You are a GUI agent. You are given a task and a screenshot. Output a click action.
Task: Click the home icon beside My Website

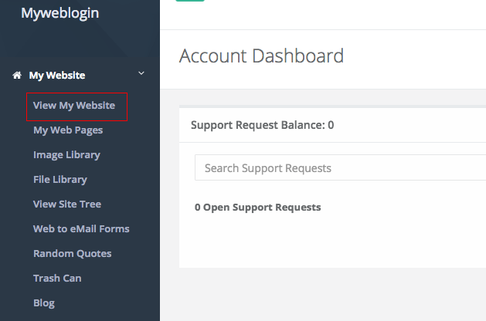17,75
